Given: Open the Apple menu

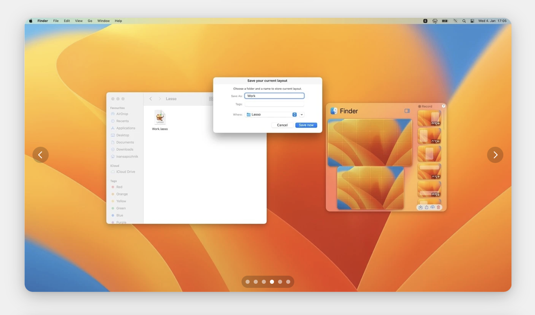Looking at the screenshot, I should pyautogui.click(x=31, y=21).
